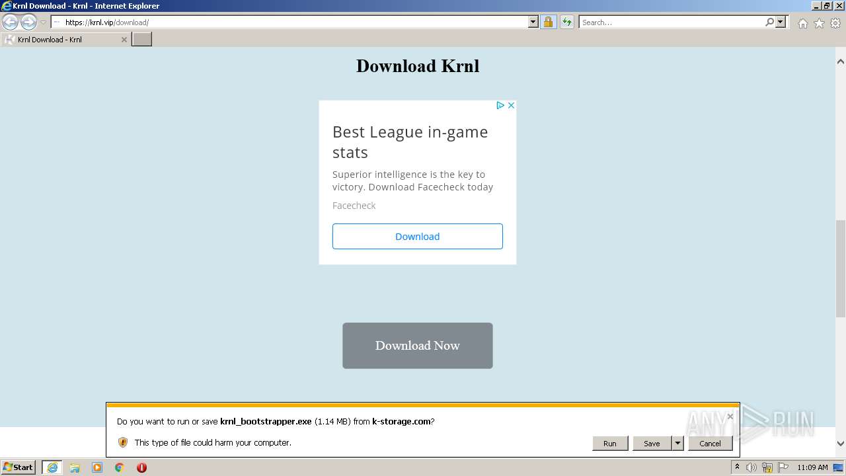The image size is (846, 476).
Task: Go back with the browser Back arrow
Action: pyautogui.click(x=10, y=22)
